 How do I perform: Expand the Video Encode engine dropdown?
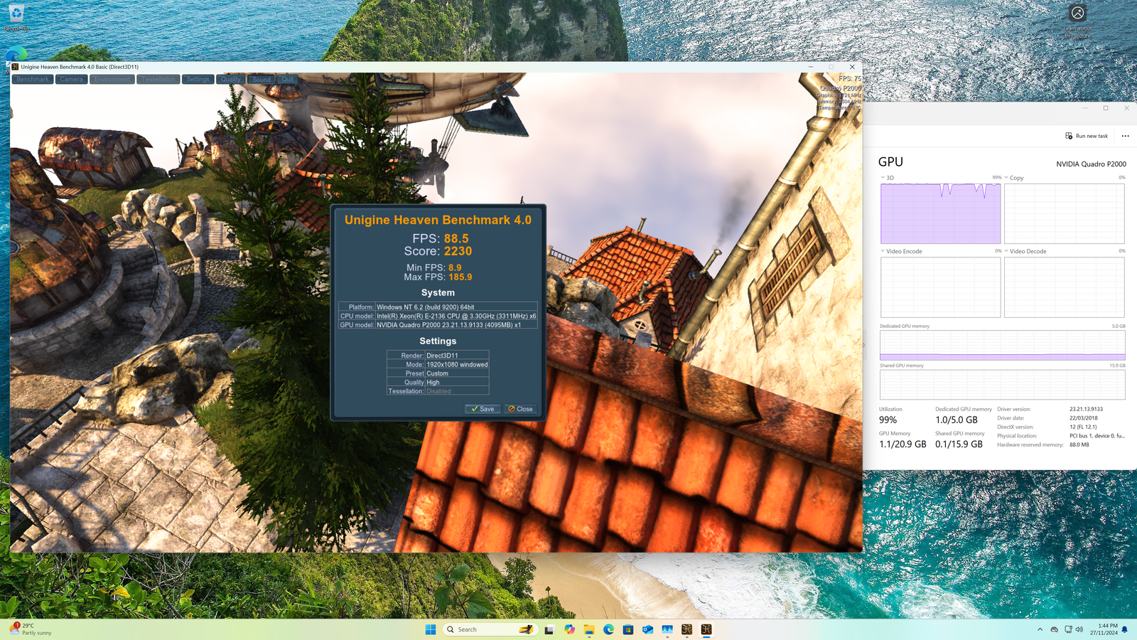(883, 251)
